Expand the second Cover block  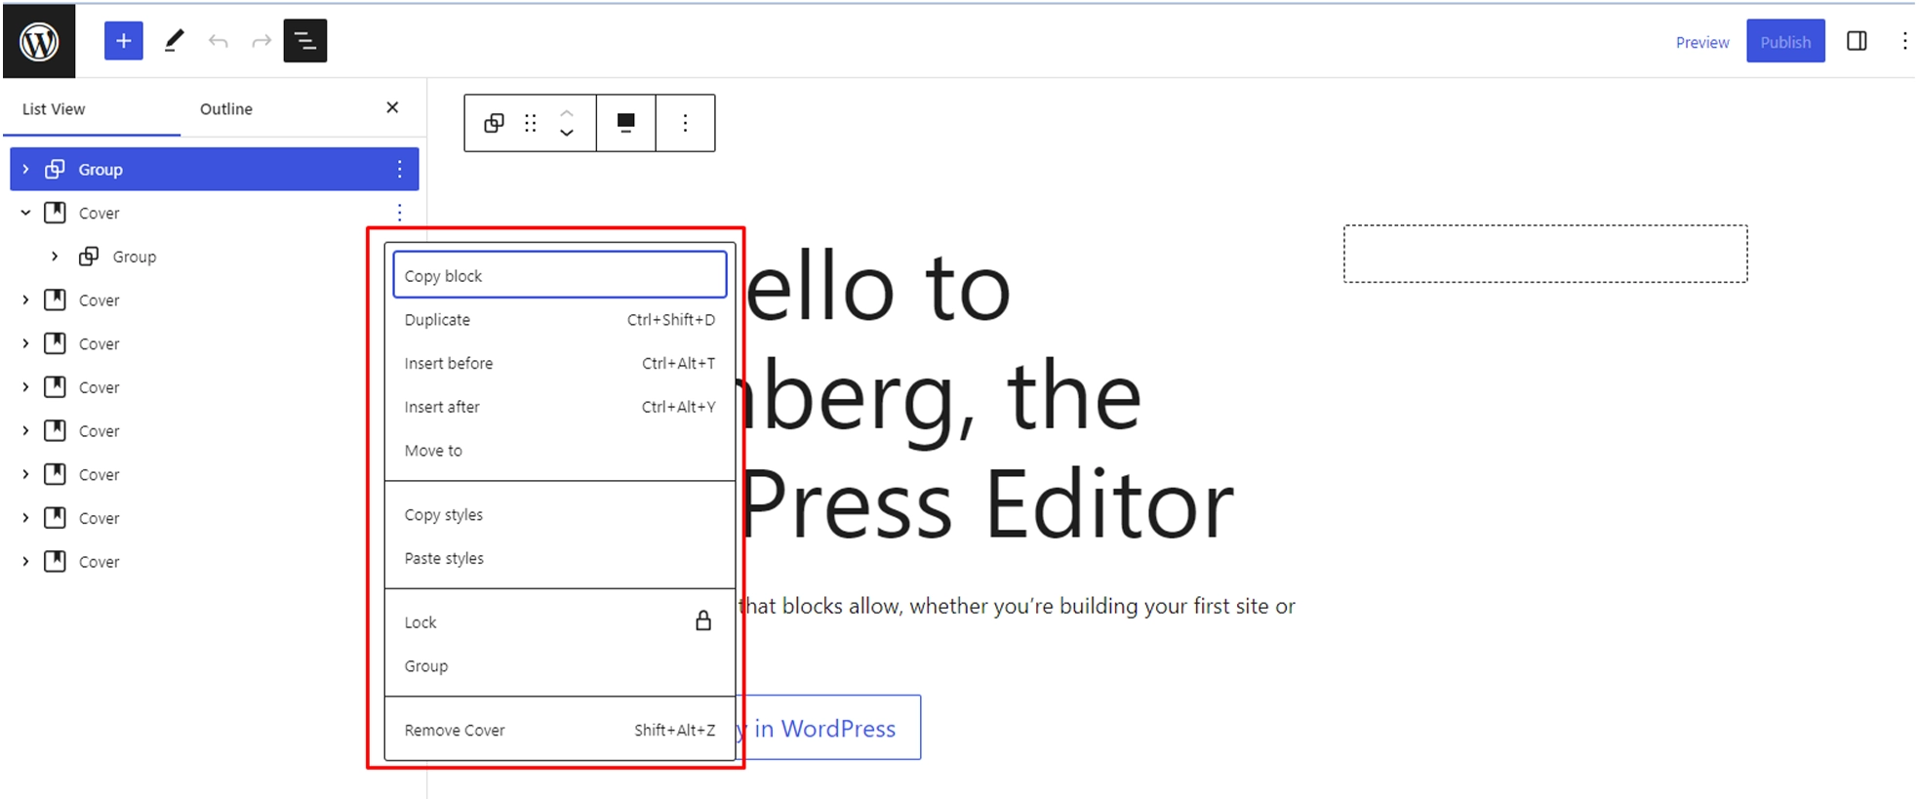[25, 300]
